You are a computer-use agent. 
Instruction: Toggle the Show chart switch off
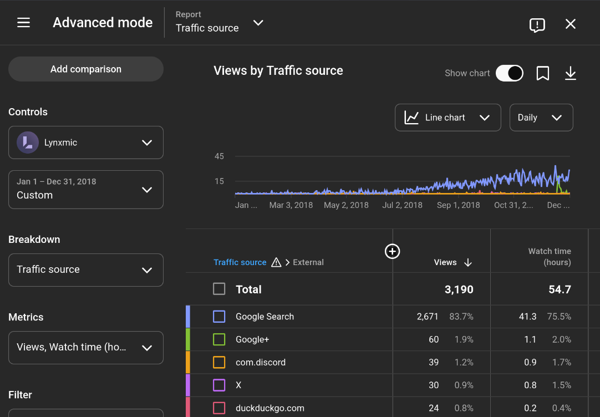click(x=509, y=73)
